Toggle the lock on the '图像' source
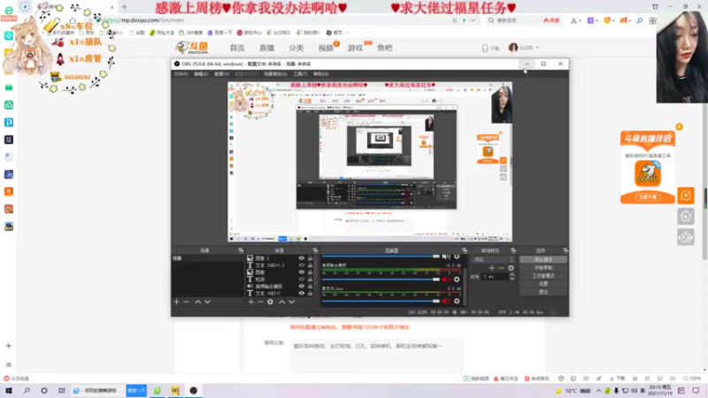 310,272
